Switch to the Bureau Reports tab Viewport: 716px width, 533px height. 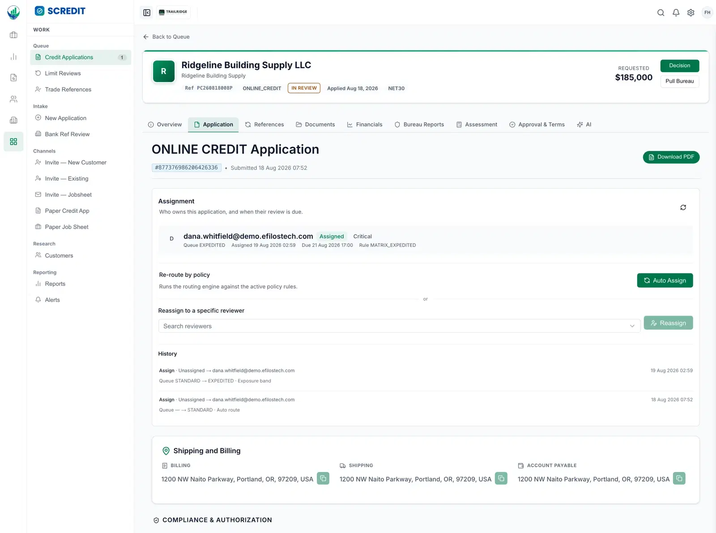coord(419,125)
